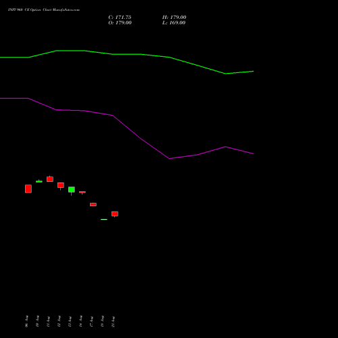338x338 pixels.
Task: Select the 13 Aug date label
Action: [70, 321]
